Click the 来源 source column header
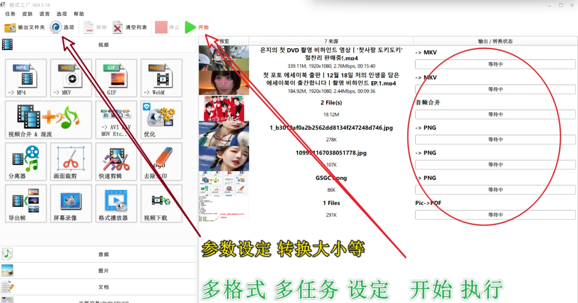Viewport: 578px width, 303px height. (x=331, y=41)
